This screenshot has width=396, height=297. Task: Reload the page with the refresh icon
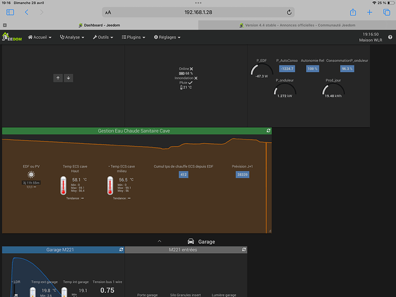(289, 12)
